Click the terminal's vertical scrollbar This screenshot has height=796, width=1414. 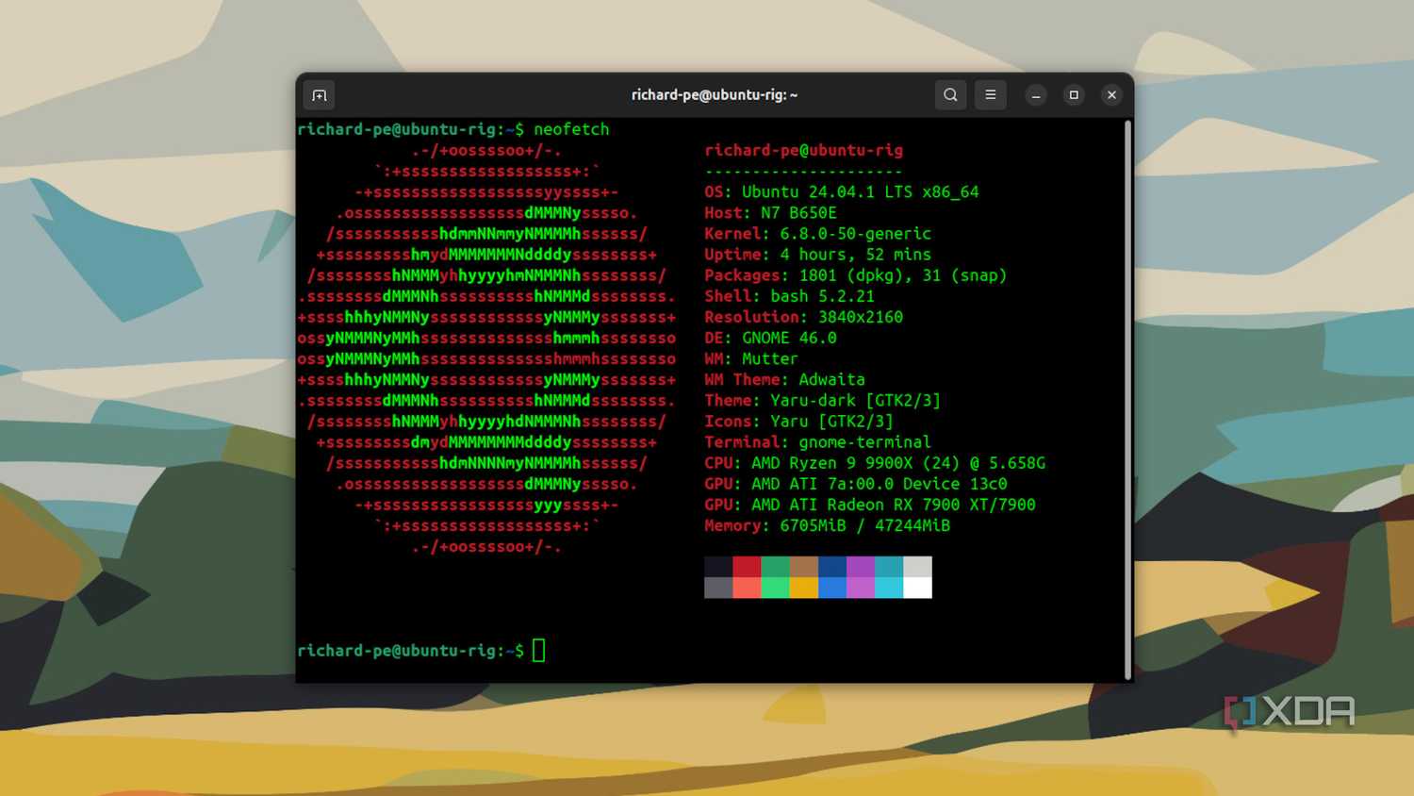point(1127,399)
